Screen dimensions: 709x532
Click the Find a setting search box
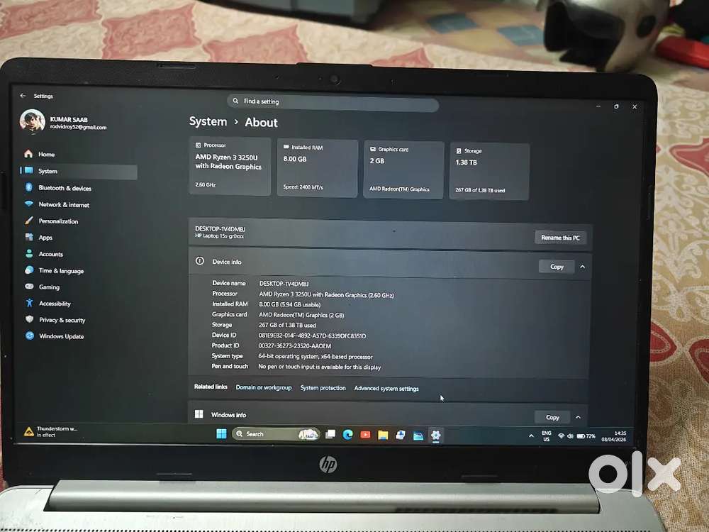(x=333, y=102)
